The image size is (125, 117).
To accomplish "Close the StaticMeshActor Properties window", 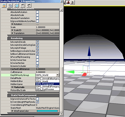I will click(x=62, y=1).
